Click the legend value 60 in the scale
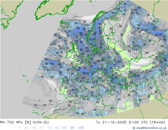The width and height of the screenshot is (168, 130). (x=42, y=128)
